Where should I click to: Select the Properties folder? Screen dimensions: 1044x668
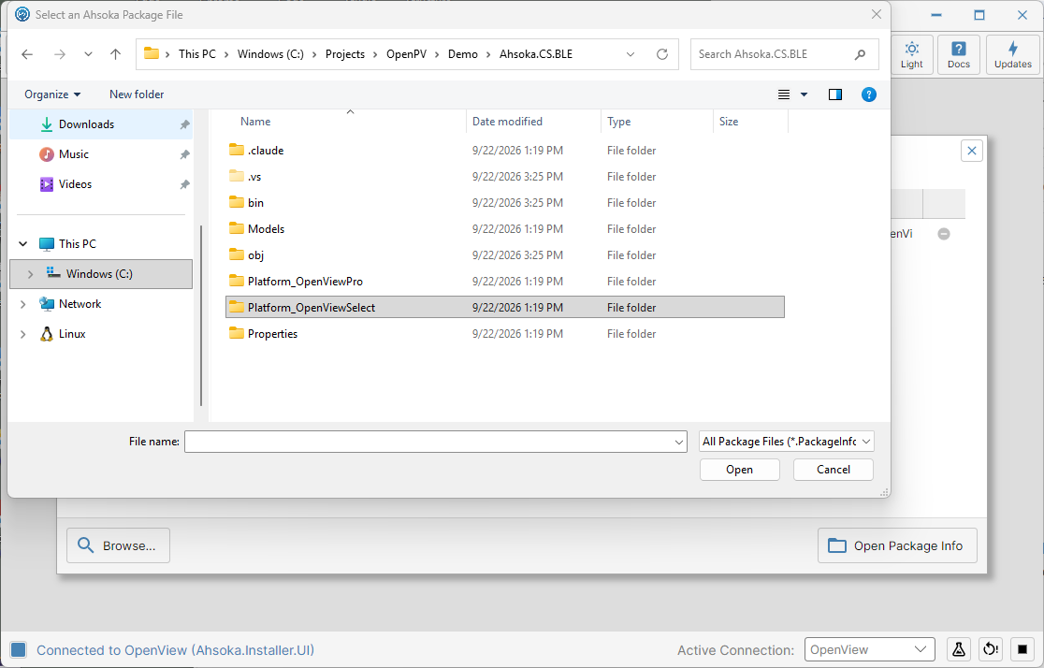[504, 334]
